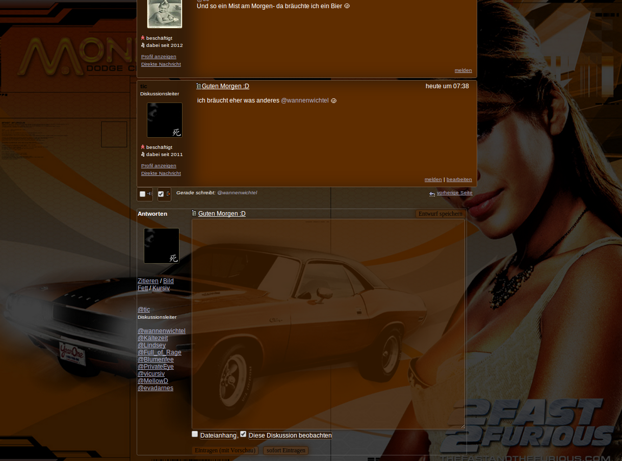
Task: Mention @Kältezeit from the user list
Action: [x=152, y=338]
